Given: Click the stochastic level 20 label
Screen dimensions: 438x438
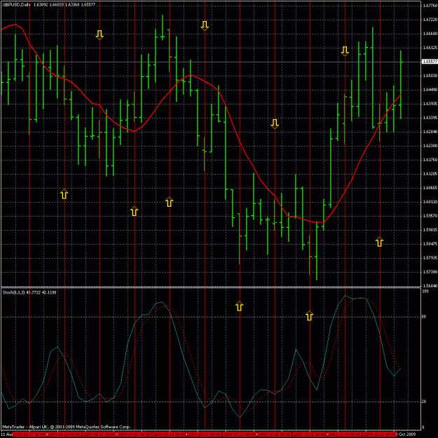Looking at the screenshot, I should point(424,402).
